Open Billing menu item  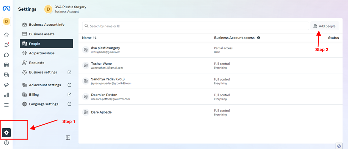pyautogui.click(x=46, y=95)
